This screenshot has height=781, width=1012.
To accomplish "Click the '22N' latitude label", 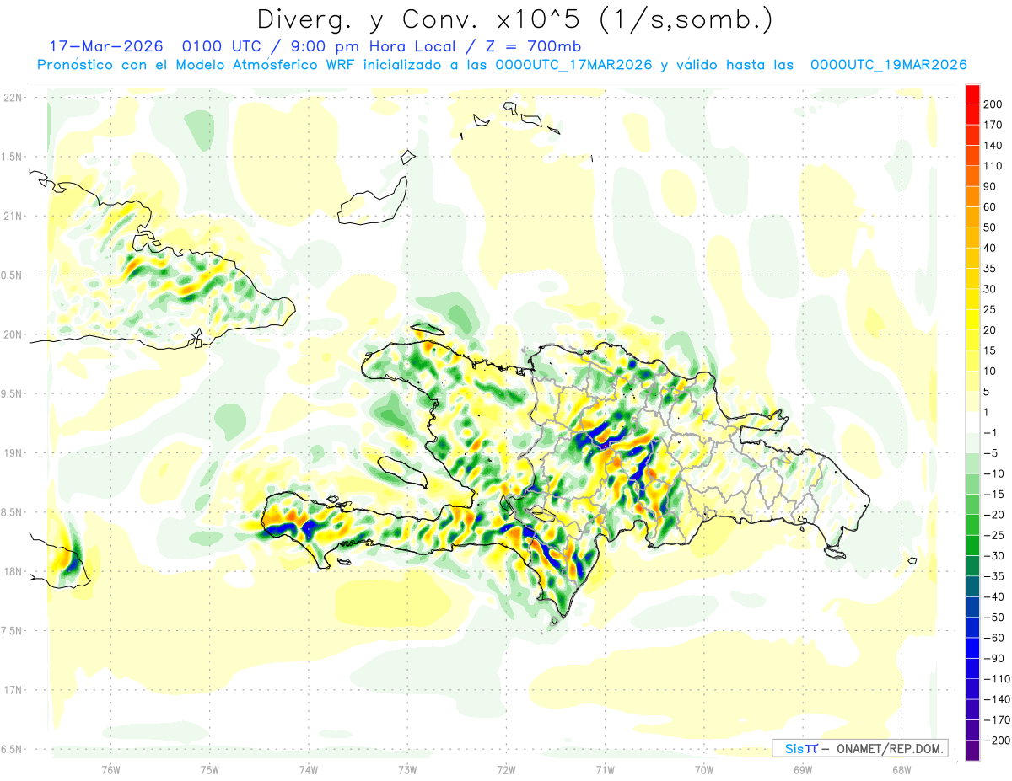I will point(13,98).
